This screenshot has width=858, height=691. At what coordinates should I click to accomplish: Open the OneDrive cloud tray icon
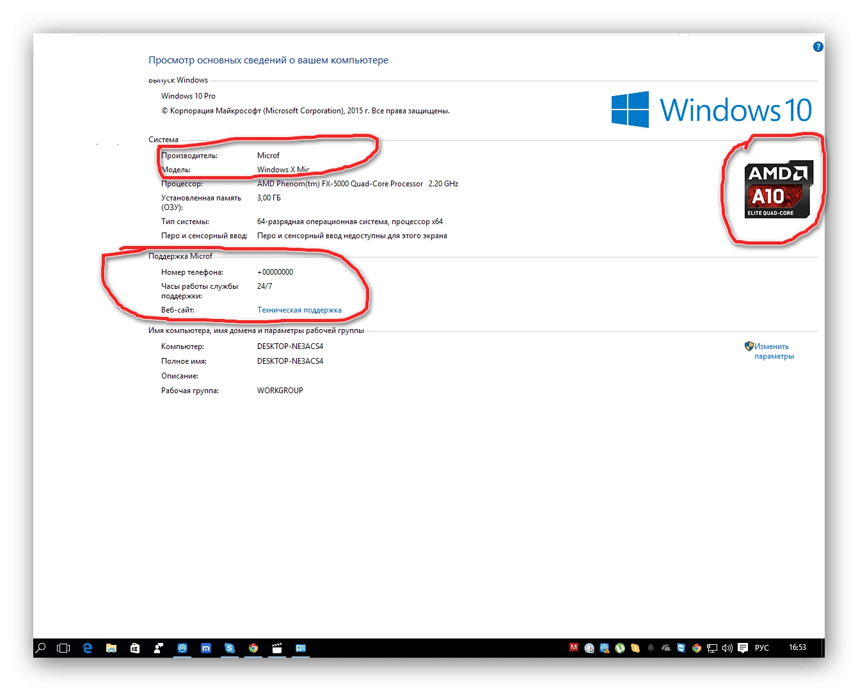click(x=666, y=648)
